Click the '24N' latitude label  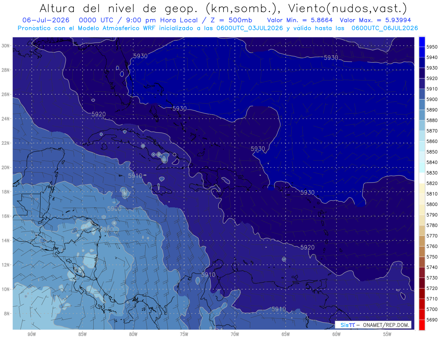click(6, 118)
